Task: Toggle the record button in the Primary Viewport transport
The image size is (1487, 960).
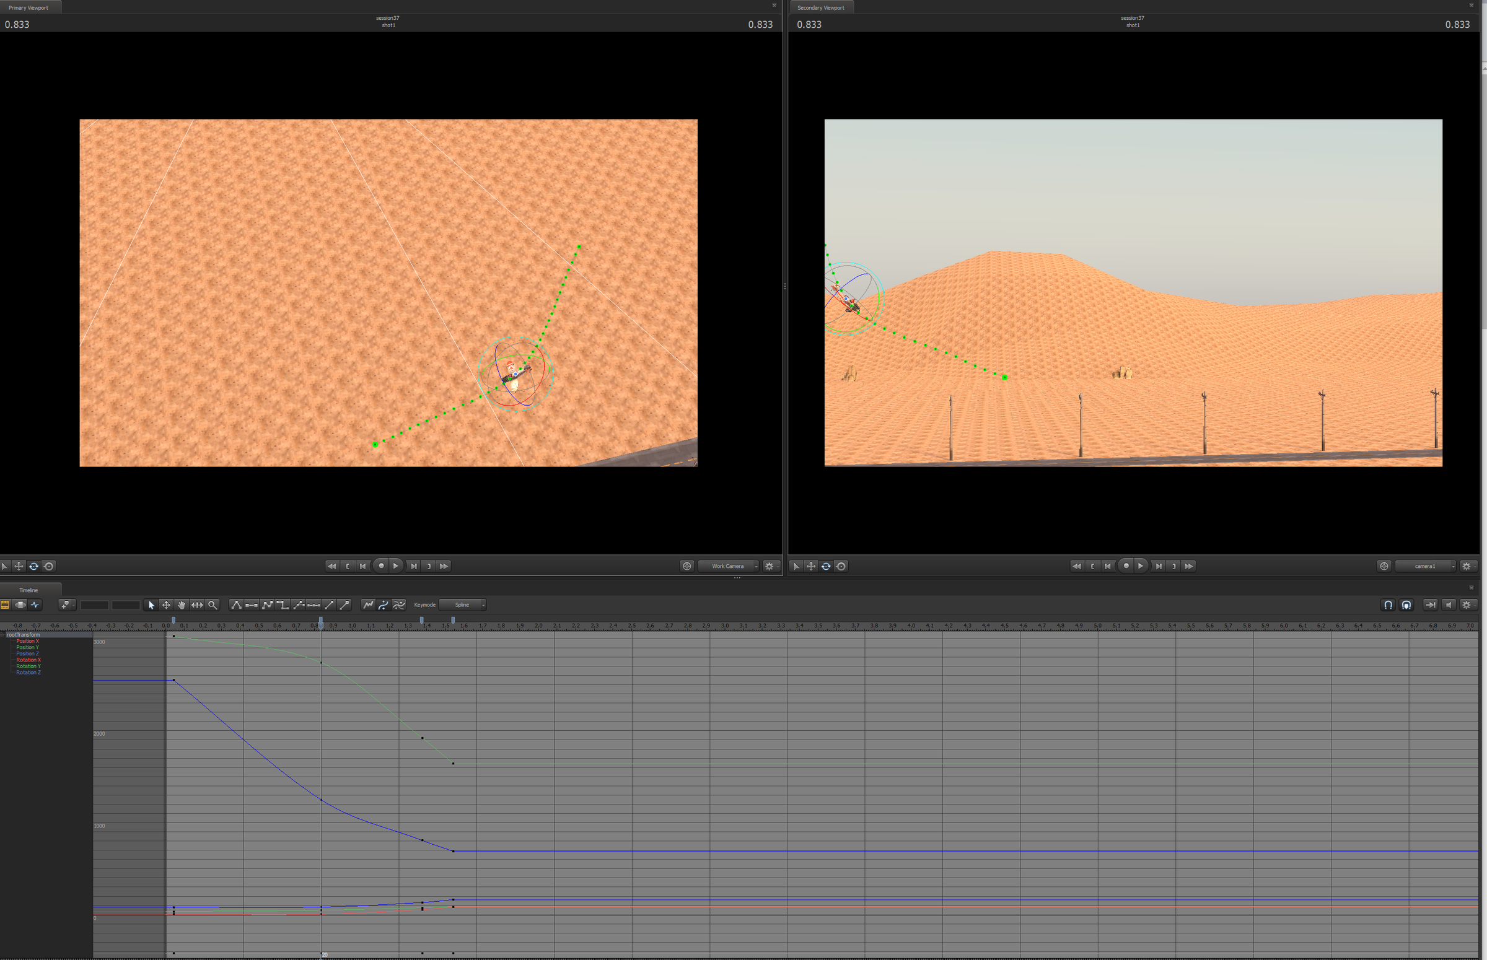Action: pyautogui.click(x=381, y=566)
